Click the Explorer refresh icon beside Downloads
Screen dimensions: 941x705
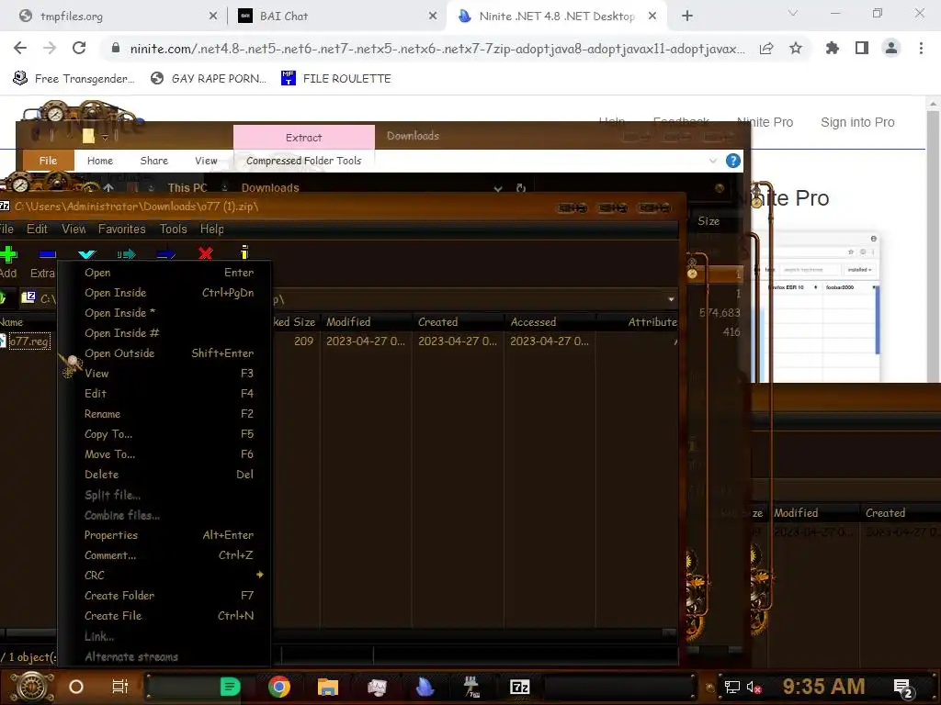point(521,188)
